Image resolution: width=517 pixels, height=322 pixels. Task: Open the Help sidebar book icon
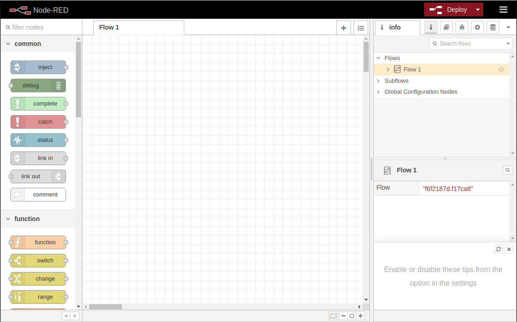pyautogui.click(x=446, y=27)
